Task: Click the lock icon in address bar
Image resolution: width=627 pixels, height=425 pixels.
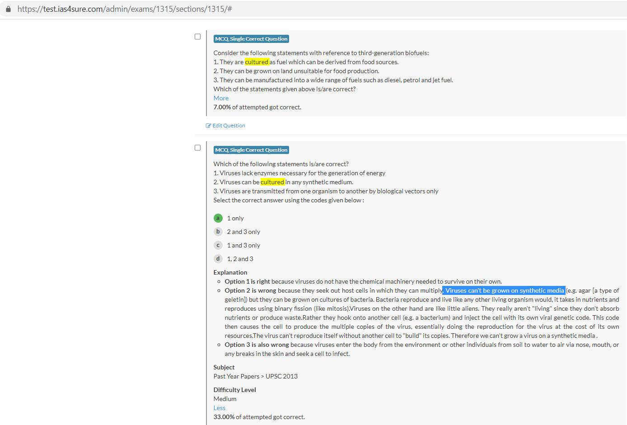Action: [x=8, y=9]
